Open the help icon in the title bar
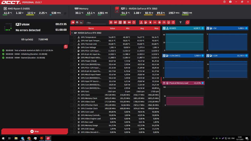Screen dimensions: 251x141 click(224, 2)
